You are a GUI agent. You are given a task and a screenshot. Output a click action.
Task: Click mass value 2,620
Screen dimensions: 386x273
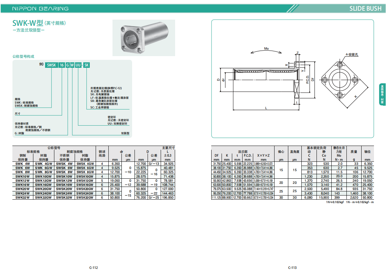(x=354, y=198)
